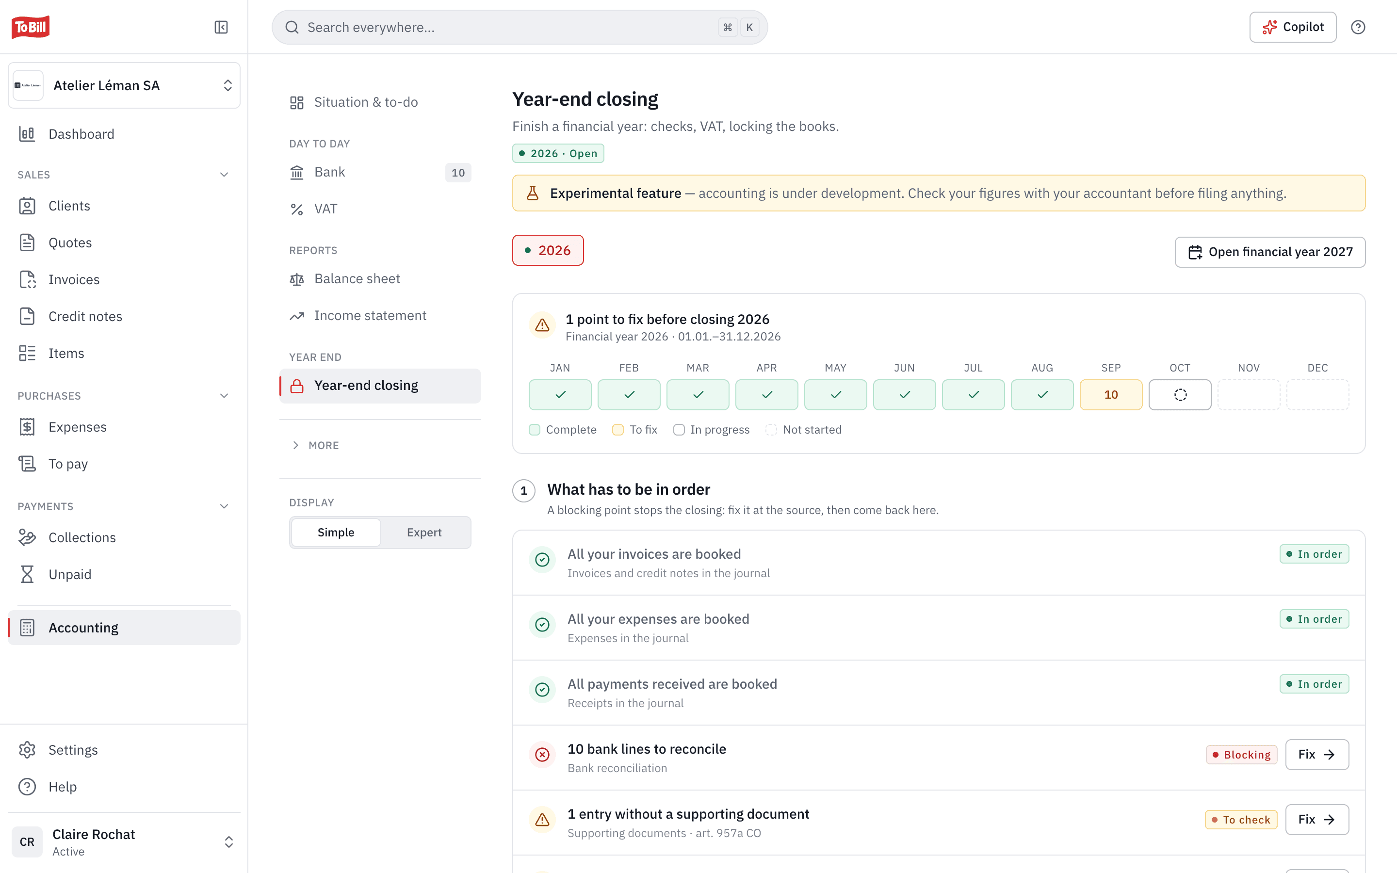The width and height of the screenshot is (1397, 873).
Task: Open Items catalog
Action: tap(124, 353)
